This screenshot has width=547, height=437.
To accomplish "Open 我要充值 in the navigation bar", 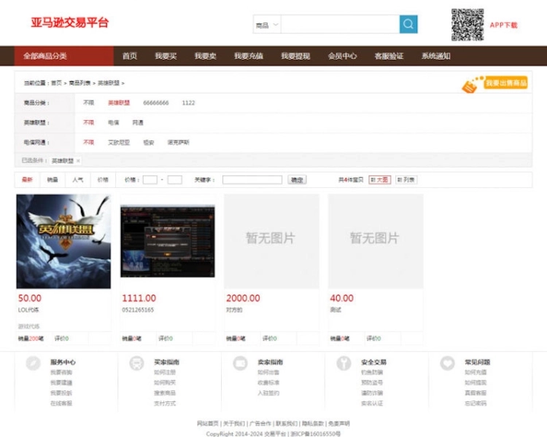I will pyautogui.click(x=249, y=56).
